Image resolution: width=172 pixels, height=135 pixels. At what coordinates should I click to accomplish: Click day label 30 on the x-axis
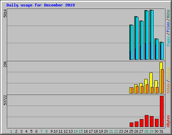pos(156,131)
